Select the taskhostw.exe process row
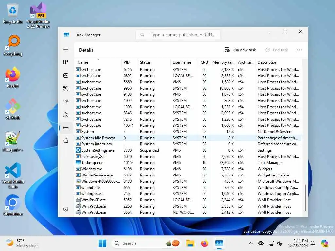The width and height of the screenshot is (335, 251). click(x=188, y=157)
